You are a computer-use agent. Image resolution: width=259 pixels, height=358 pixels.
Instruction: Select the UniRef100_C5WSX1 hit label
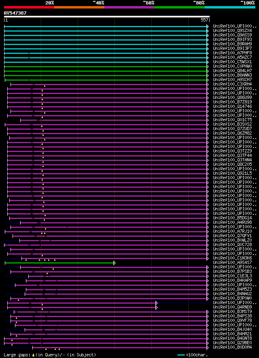pos(232,62)
